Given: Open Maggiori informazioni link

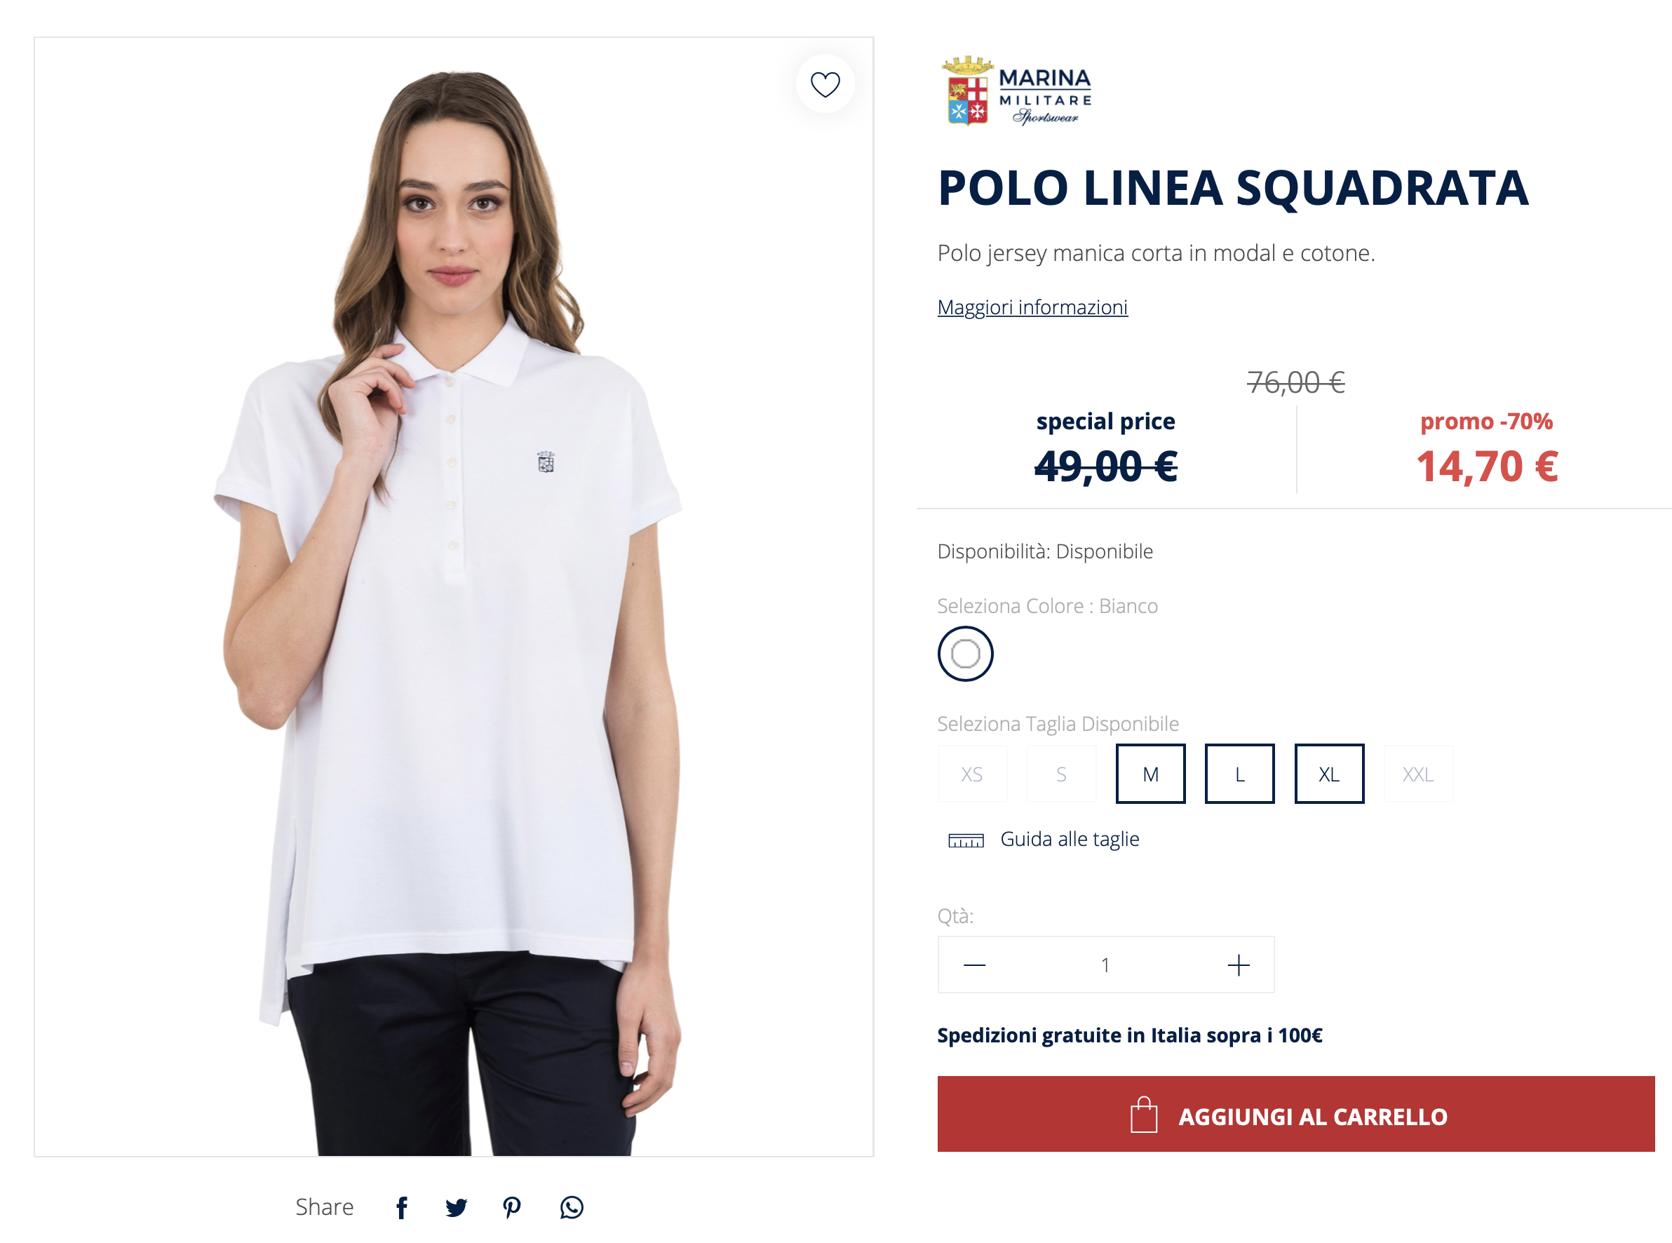Looking at the screenshot, I should 1032,307.
